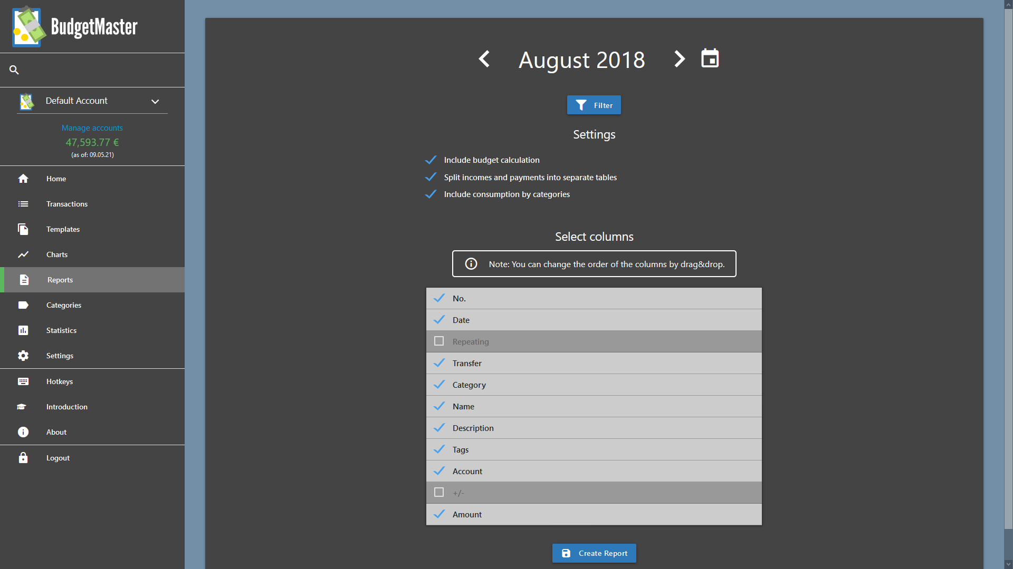Open the Introduction page link

(x=92, y=407)
